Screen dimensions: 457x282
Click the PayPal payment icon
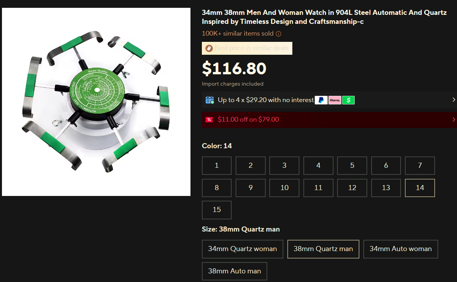click(321, 100)
